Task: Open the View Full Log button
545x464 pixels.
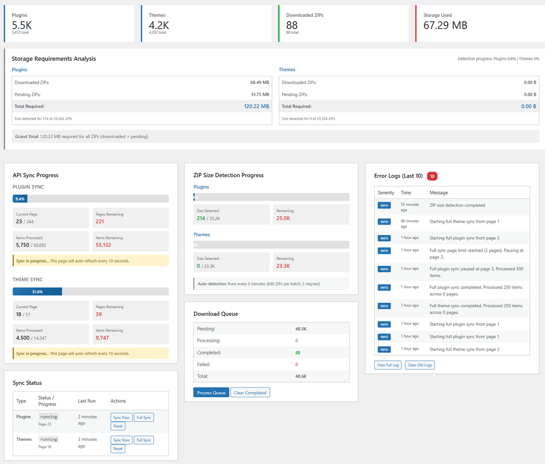Action: [x=388, y=365]
